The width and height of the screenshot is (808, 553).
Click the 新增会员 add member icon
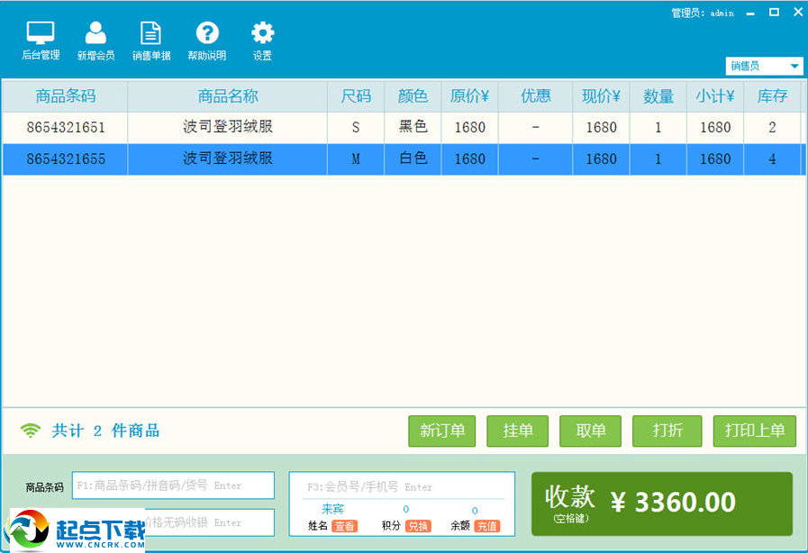click(x=95, y=38)
